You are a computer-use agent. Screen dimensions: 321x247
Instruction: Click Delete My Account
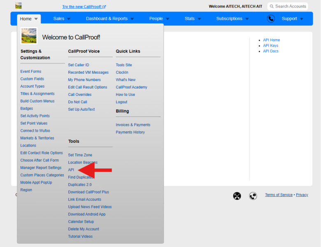tap(84, 229)
